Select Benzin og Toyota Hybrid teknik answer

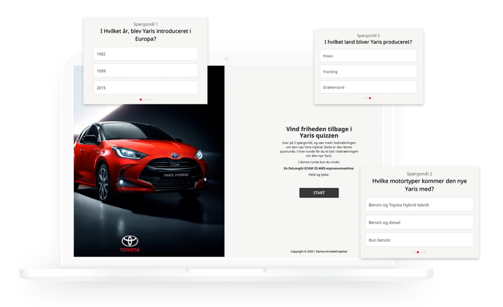click(419, 205)
